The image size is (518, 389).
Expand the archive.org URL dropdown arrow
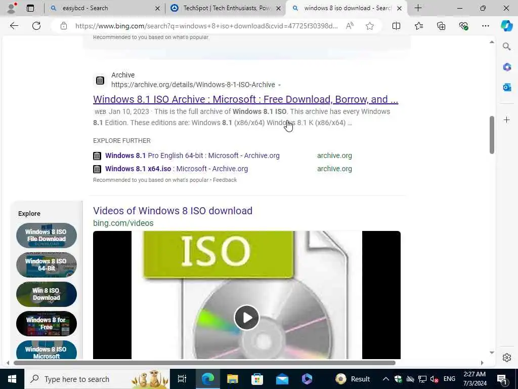pos(279,85)
